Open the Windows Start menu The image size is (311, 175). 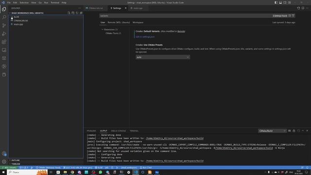coord(3,172)
